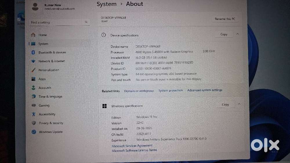The height and width of the screenshot is (163, 290).
Task: Click the Installed RAM value 16.0 GB
Action: pos(151,57)
